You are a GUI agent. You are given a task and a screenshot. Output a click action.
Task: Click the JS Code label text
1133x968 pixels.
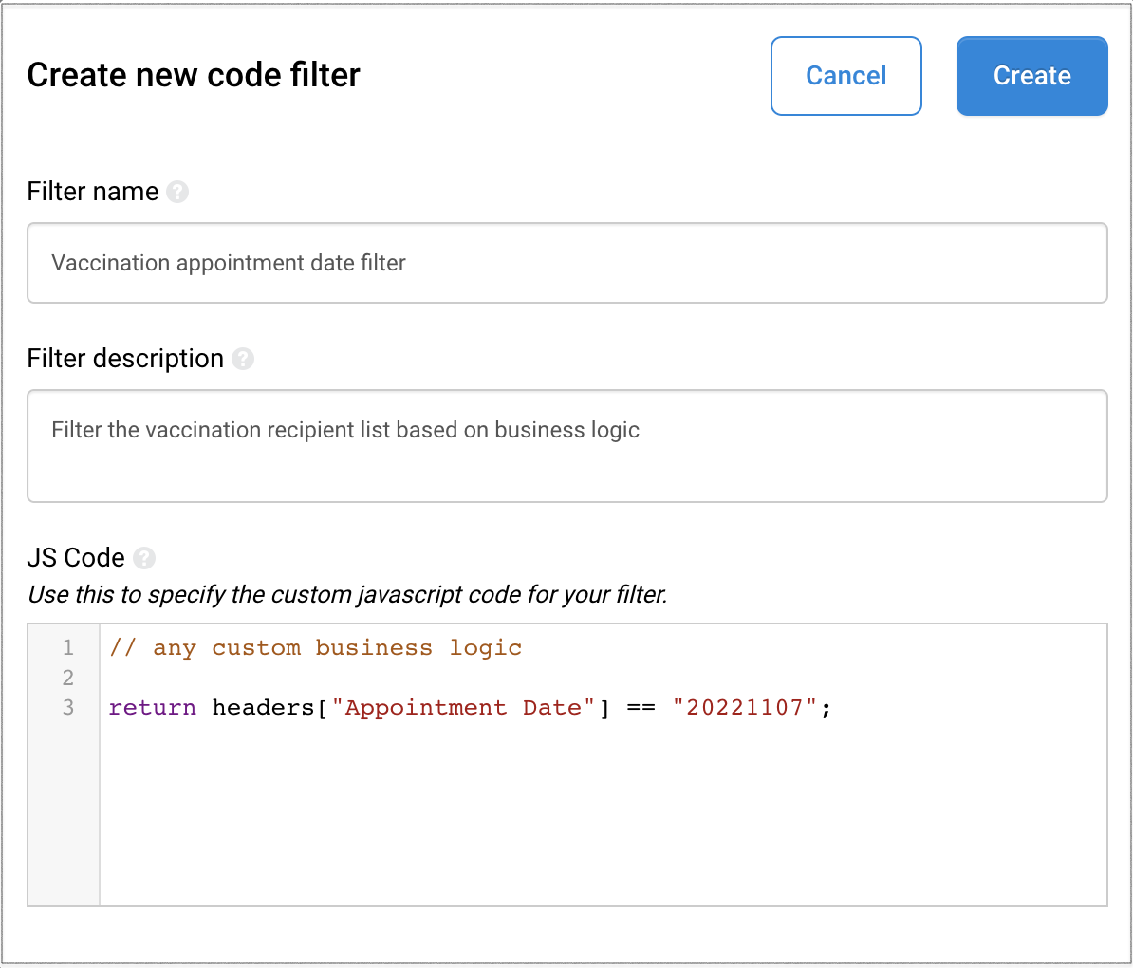coord(76,558)
